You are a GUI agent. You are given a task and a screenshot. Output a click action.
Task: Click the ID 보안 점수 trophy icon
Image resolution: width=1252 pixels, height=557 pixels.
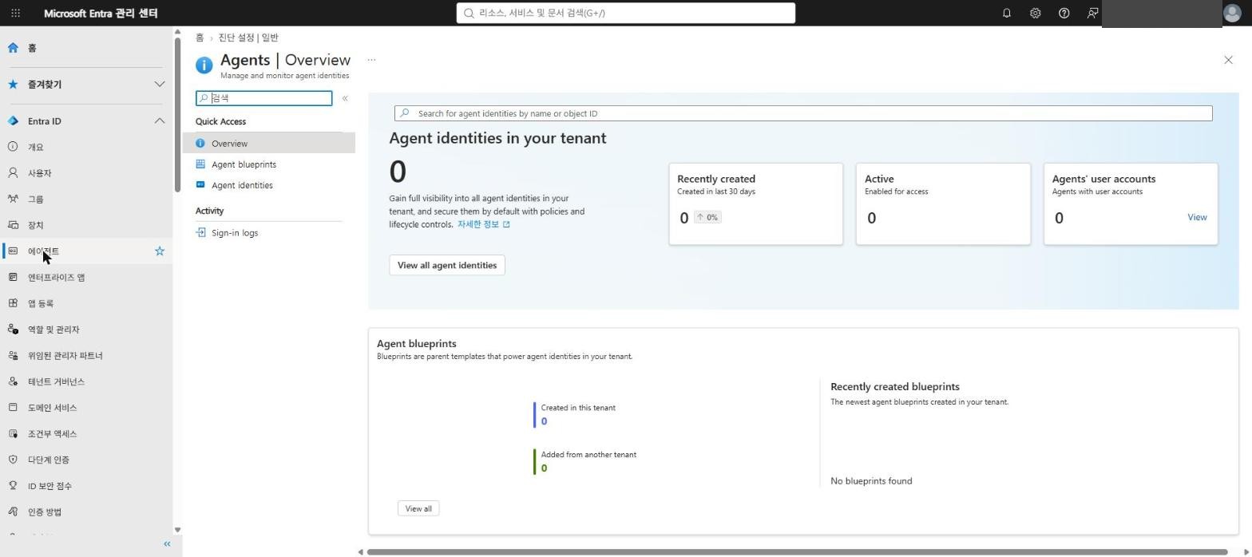tap(13, 486)
